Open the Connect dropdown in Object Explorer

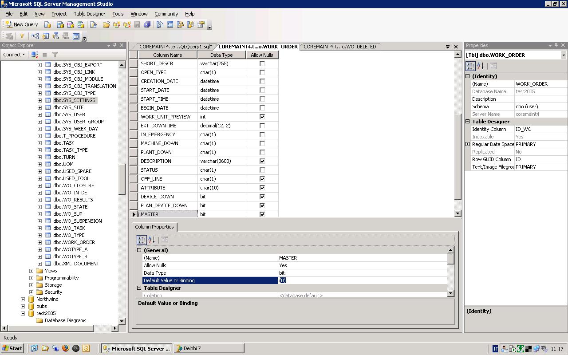(x=14, y=55)
